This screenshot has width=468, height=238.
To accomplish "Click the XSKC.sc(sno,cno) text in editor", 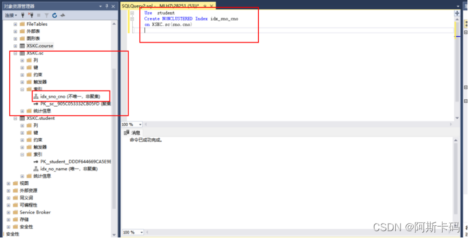I will tap(172, 25).
